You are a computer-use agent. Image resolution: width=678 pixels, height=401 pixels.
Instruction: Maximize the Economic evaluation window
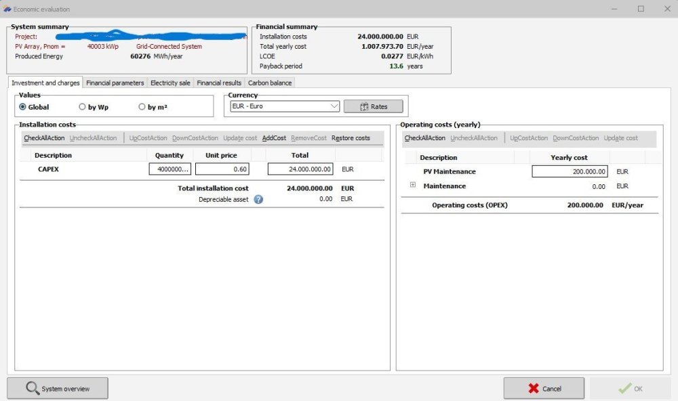(x=641, y=9)
